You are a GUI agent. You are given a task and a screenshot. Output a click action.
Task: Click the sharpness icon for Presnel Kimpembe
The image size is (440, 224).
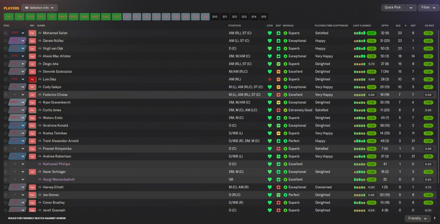pos(278,149)
